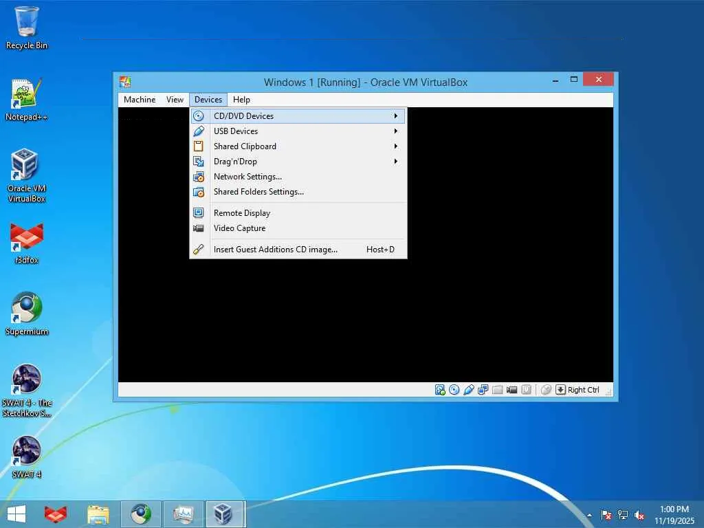This screenshot has height=528, width=704.
Task: Select the Notepad++ desktop shortcut
Action: (x=27, y=100)
